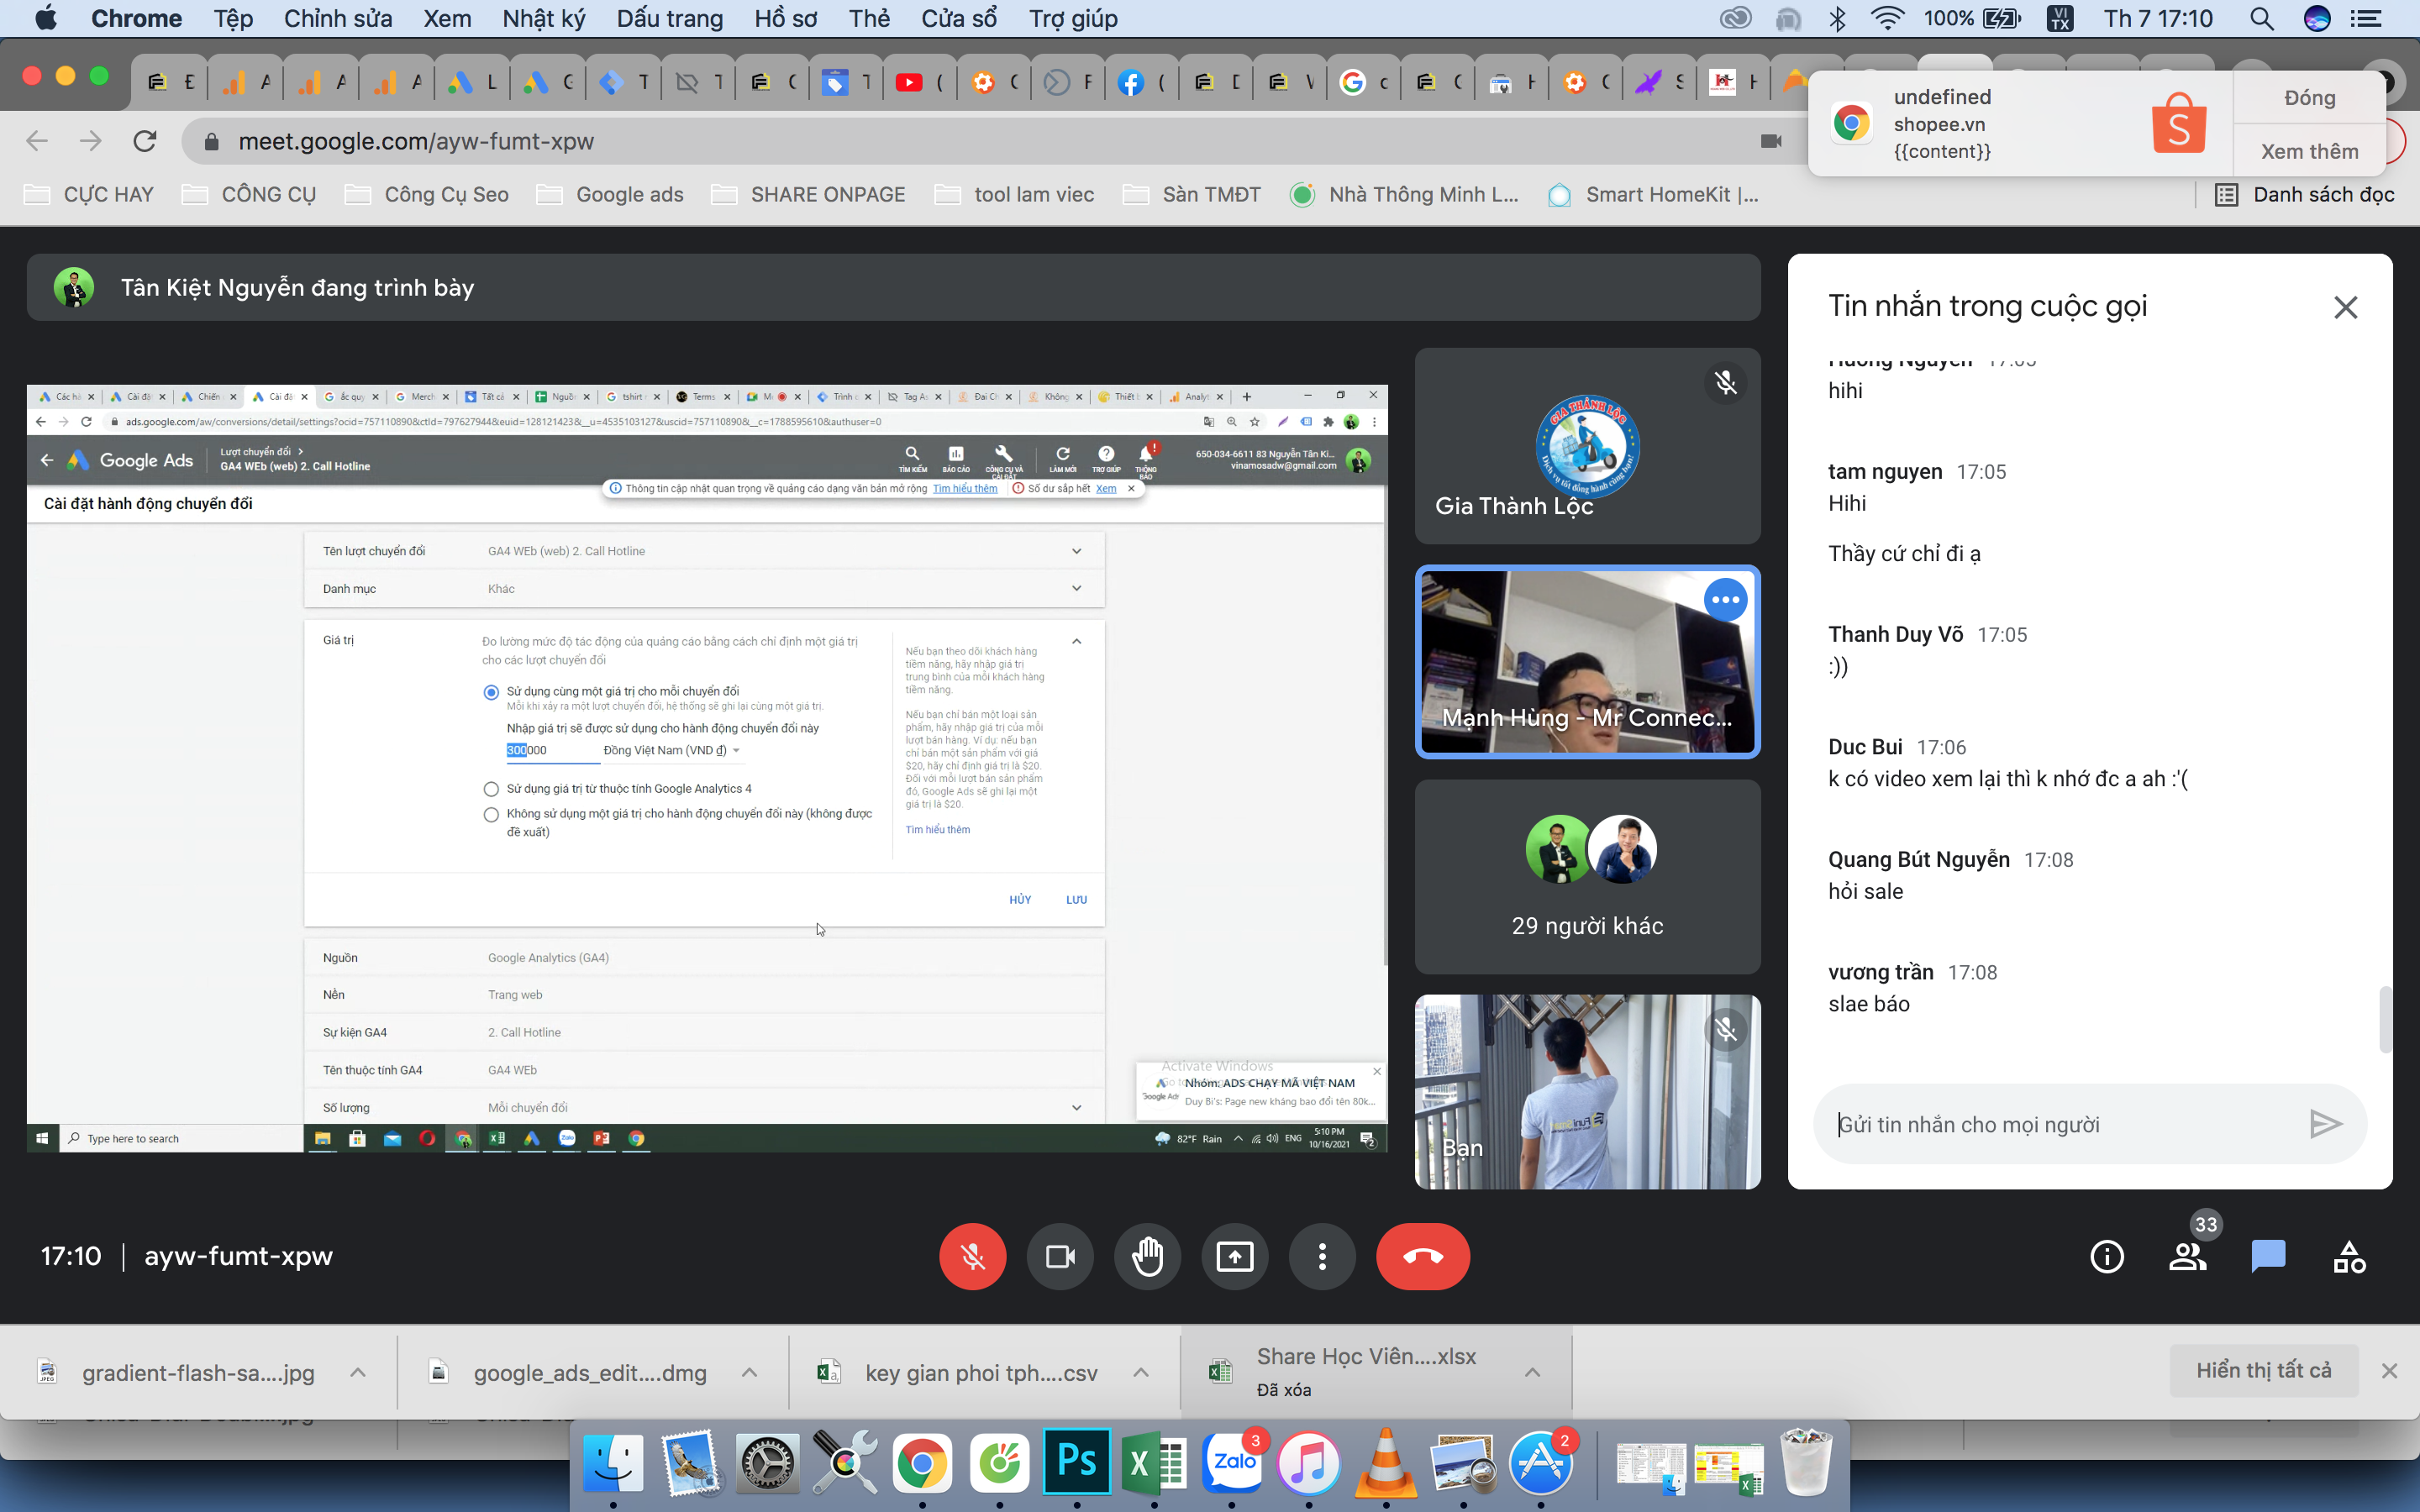Click Hiển thị tất cả downloads button
Viewport: 2420px width, 1512px height.
(2263, 1370)
